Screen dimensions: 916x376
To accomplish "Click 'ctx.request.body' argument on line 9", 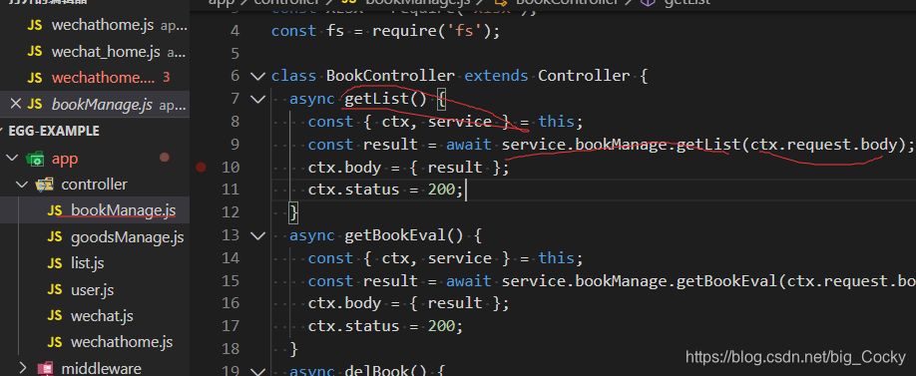I will (823, 145).
